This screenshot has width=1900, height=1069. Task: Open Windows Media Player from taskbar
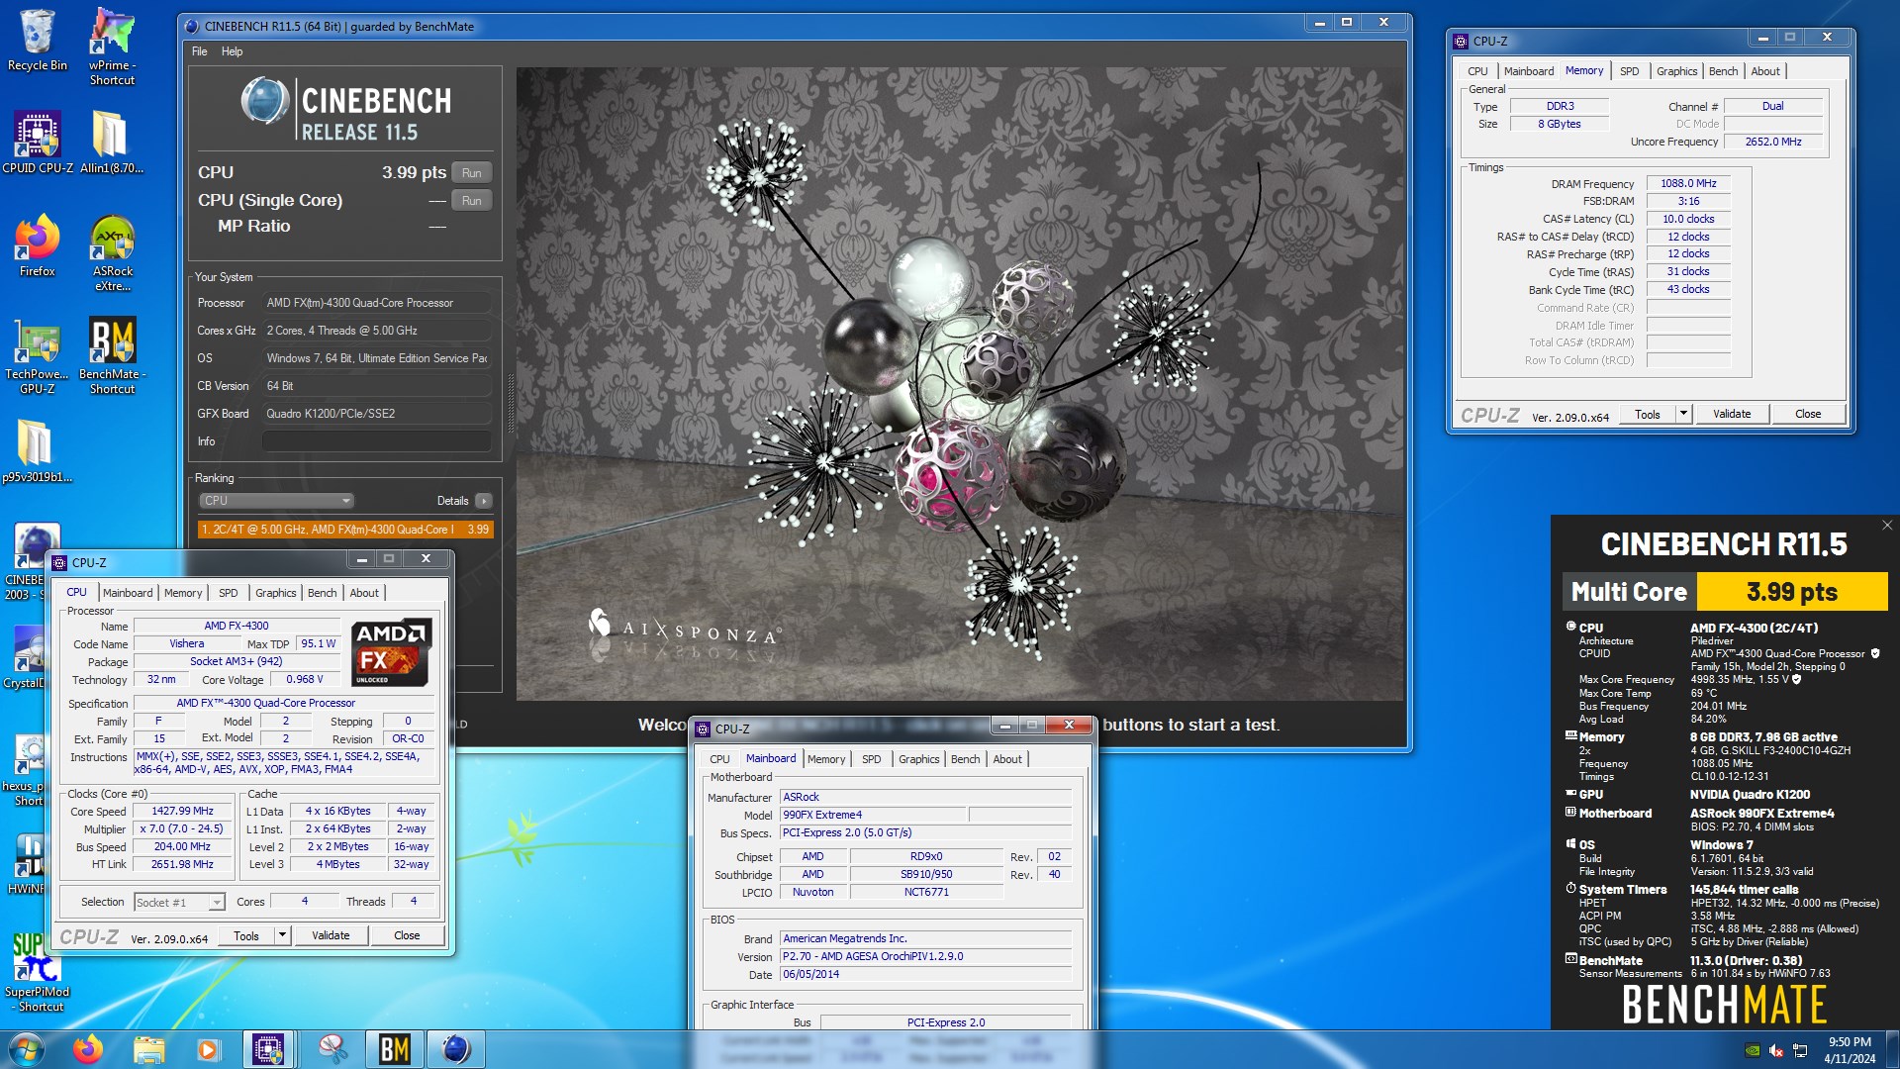coord(208,1049)
